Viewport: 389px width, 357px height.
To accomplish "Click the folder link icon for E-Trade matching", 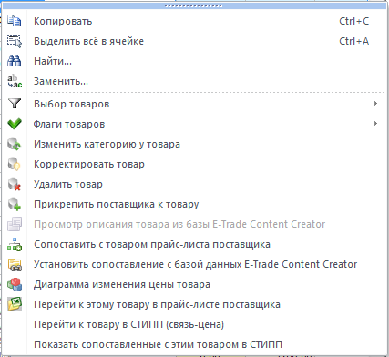I will (15, 264).
